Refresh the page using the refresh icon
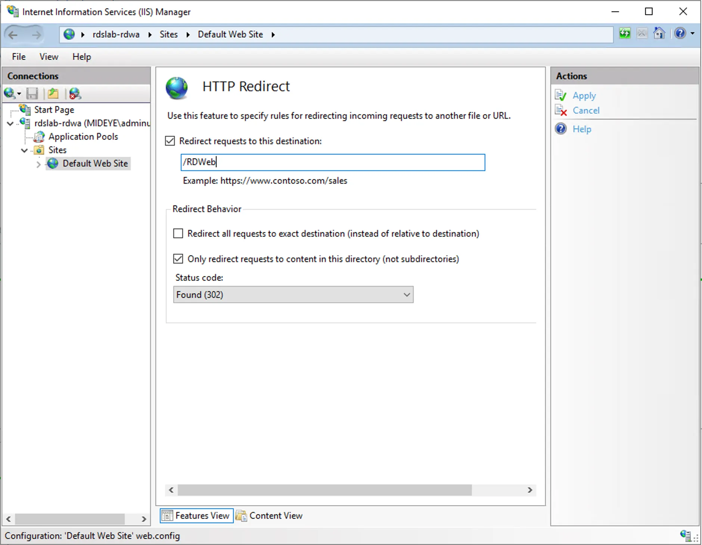 pyautogui.click(x=625, y=34)
